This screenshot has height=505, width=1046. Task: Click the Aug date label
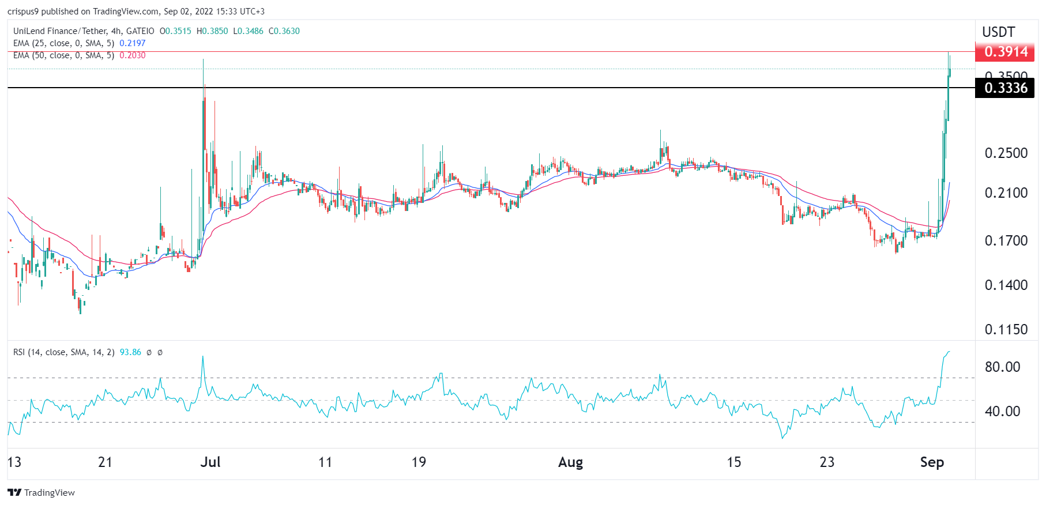click(571, 462)
